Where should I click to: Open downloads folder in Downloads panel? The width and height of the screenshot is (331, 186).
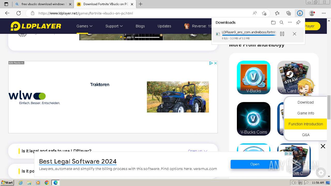coord(273,22)
